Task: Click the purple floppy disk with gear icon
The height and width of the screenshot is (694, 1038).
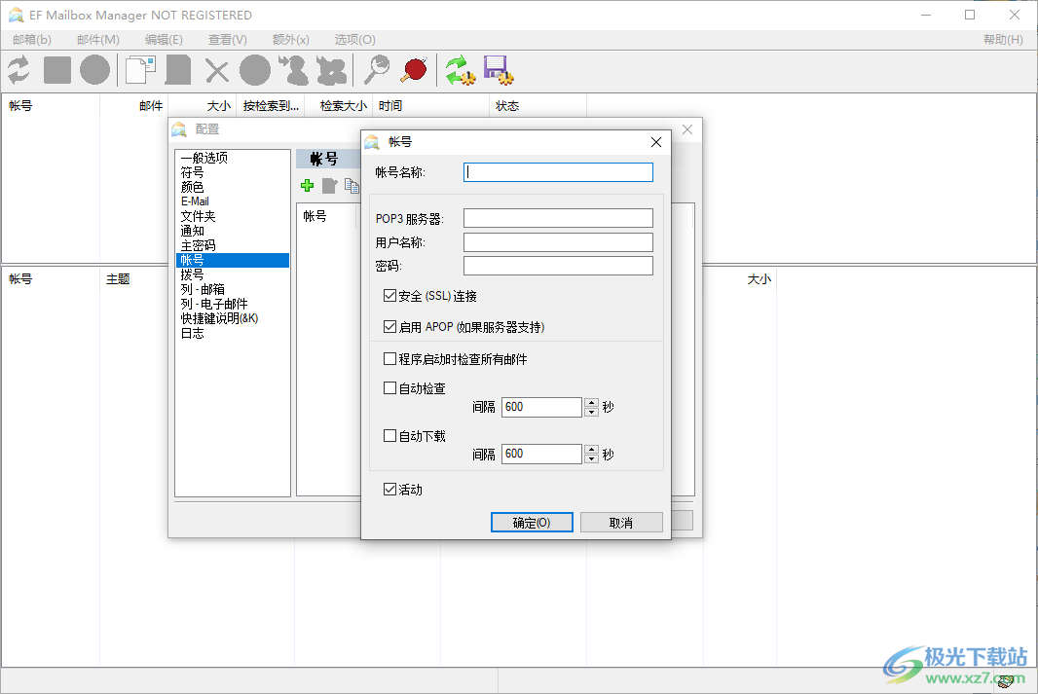Action: [x=498, y=70]
